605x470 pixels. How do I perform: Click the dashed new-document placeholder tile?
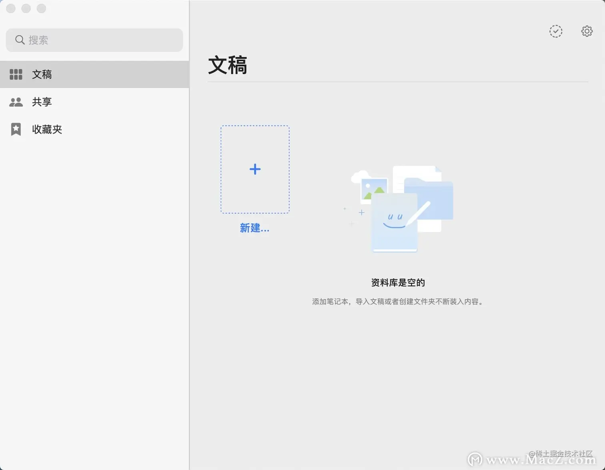pos(255,169)
